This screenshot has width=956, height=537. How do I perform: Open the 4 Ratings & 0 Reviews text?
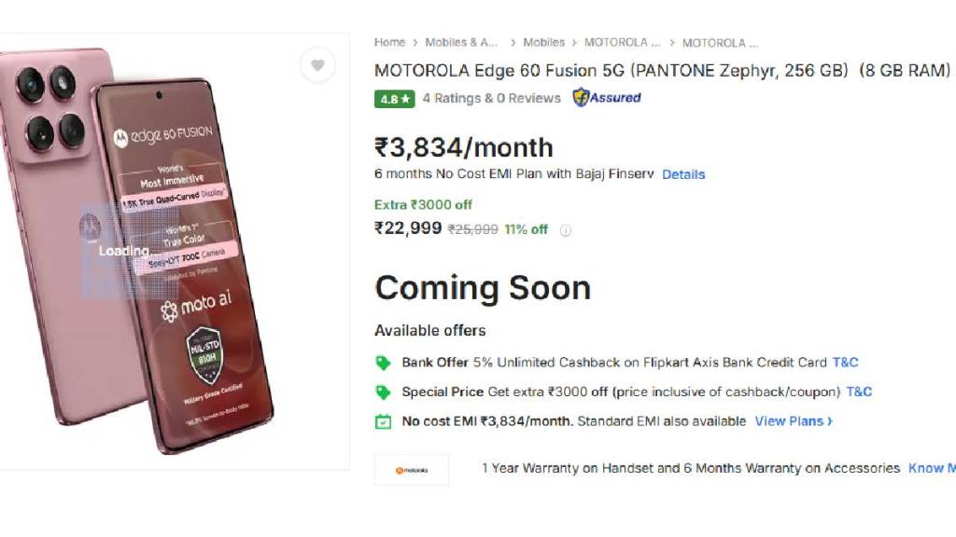491,98
